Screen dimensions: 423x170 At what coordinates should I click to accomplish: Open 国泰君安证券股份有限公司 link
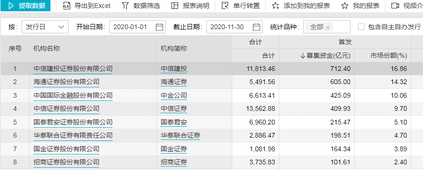pyautogui.click(x=73, y=122)
